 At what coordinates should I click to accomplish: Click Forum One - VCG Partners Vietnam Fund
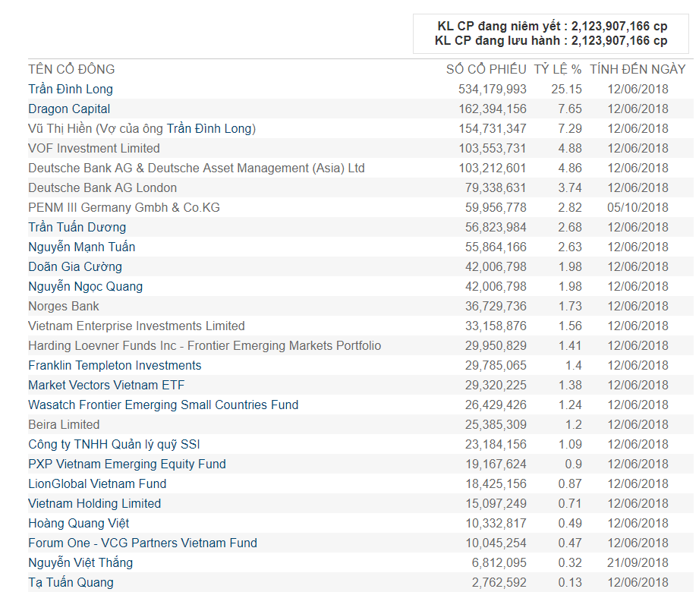pos(143,543)
